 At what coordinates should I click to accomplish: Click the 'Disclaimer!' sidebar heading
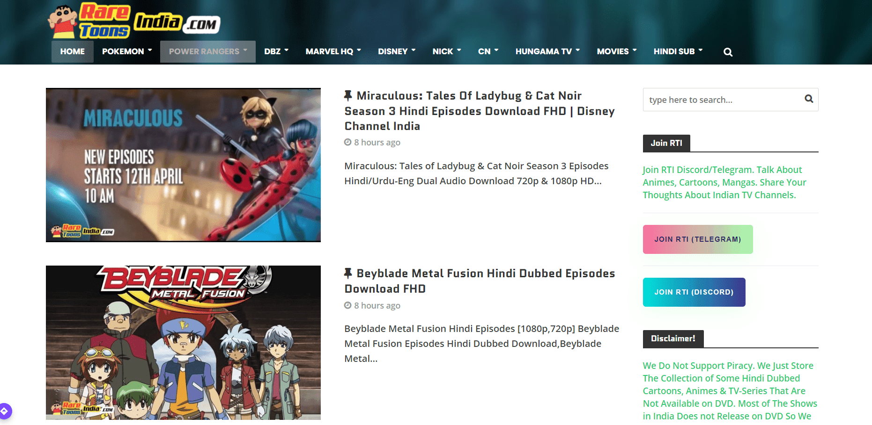pos(673,339)
